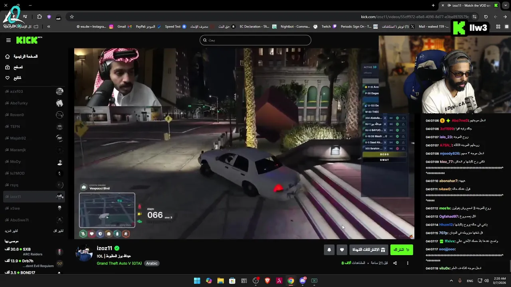The width and height of the screenshot is (511, 287).
Task: Select MoDy channel in sidebar
Action: pos(34,162)
